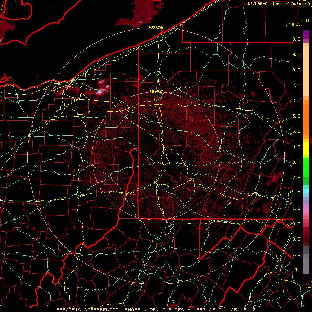Image resolution: width=312 pixels, height=312 pixels.
Task: Click the -1.3 value on the color scale
Action: (x=295, y=255)
